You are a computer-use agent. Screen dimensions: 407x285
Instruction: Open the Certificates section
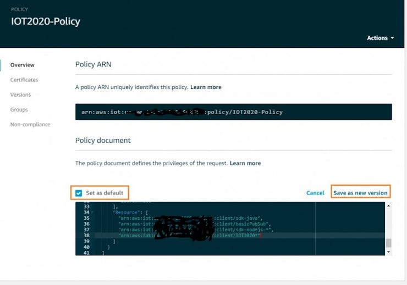click(24, 80)
